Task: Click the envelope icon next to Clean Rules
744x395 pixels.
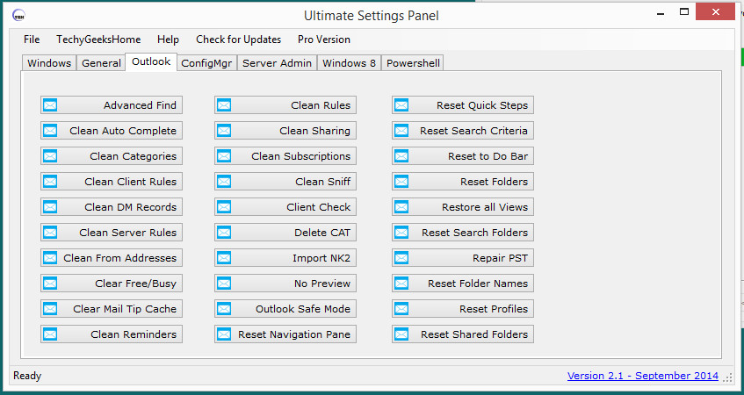Action: [x=224, y=105]
